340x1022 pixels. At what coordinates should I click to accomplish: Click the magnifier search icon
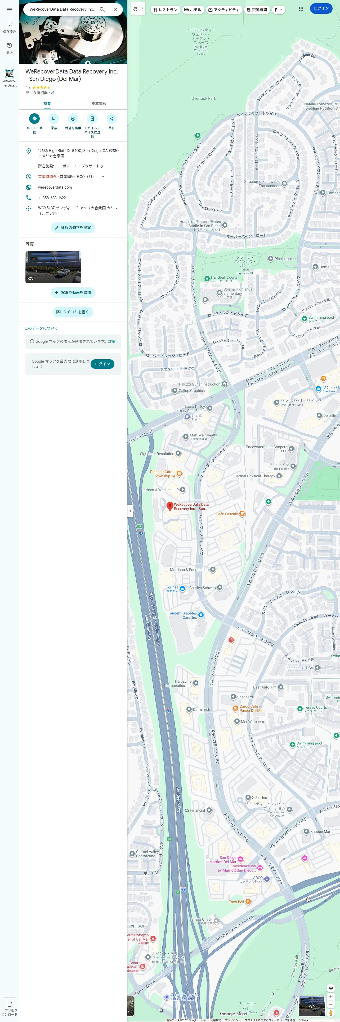click(x=102, y=9)
